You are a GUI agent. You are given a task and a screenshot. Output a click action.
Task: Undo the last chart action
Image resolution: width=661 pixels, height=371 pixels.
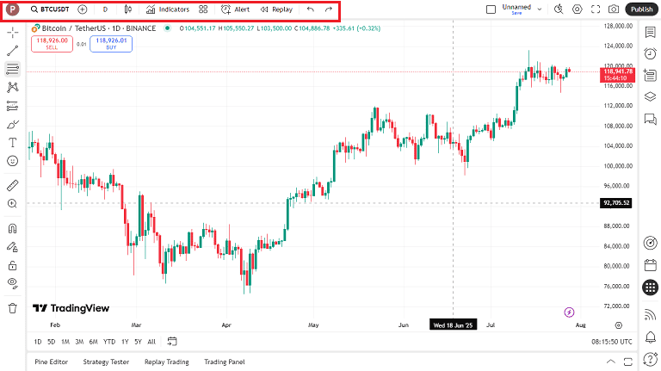coord(310,9)
